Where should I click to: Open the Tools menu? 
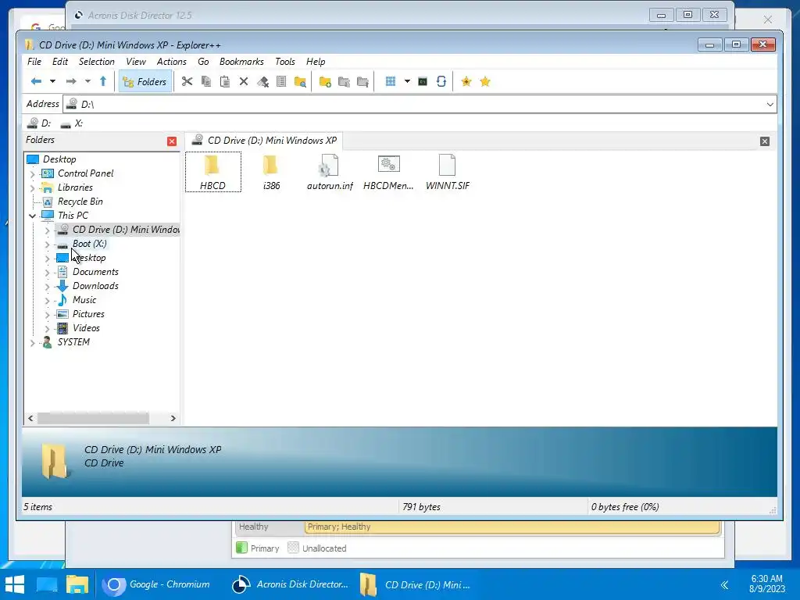(x=284, y=62)
